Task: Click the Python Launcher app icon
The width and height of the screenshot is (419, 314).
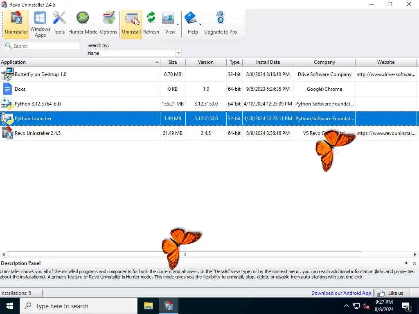Action: click(x=7, y=118)
